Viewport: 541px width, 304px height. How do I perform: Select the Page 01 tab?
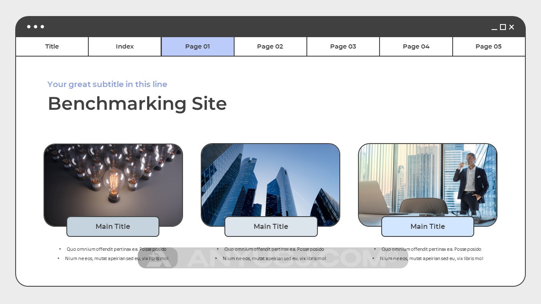tap(197, 46)
